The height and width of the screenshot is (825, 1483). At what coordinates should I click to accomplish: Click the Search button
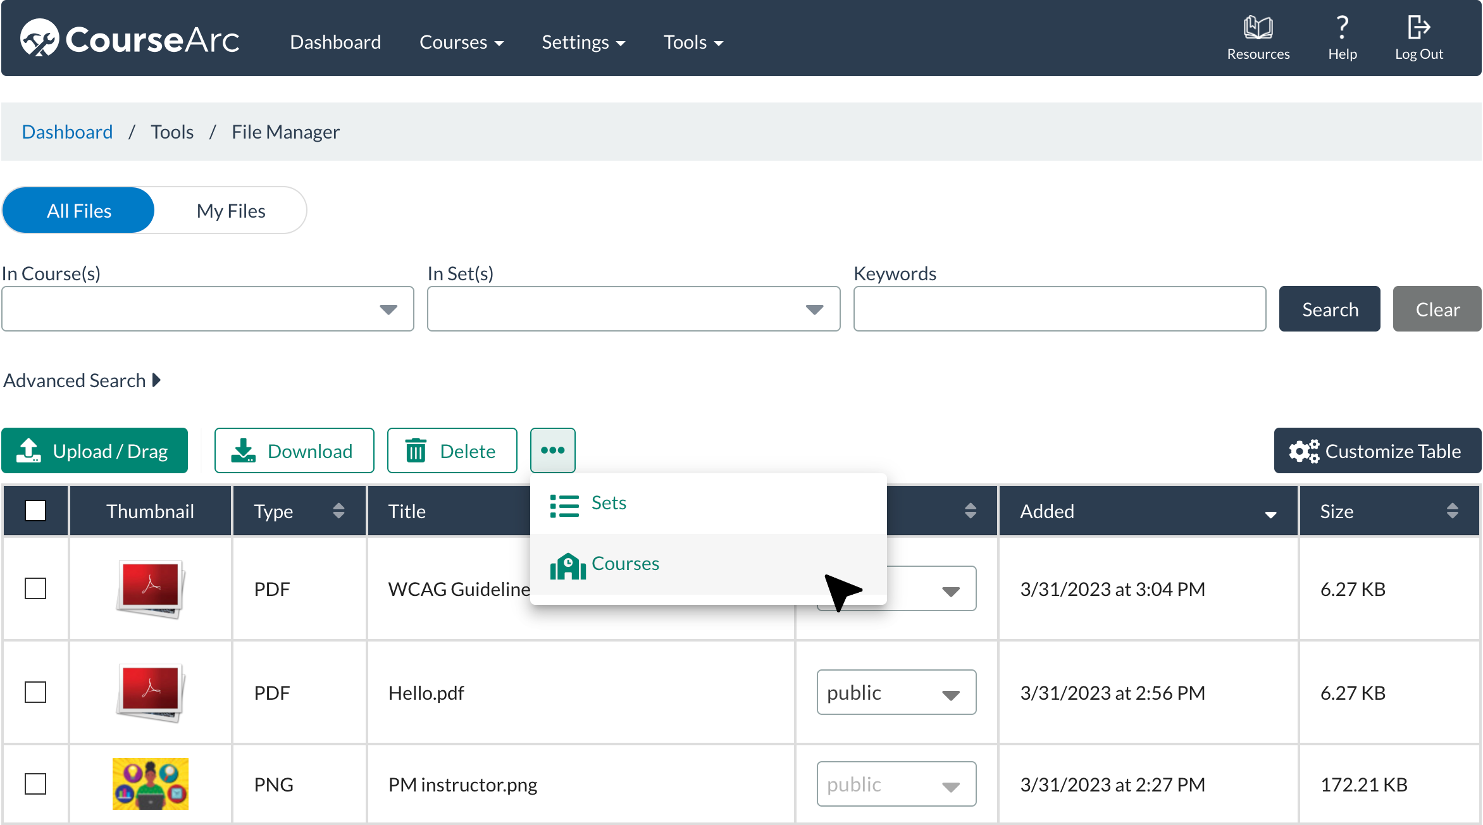coord(1329,309)
